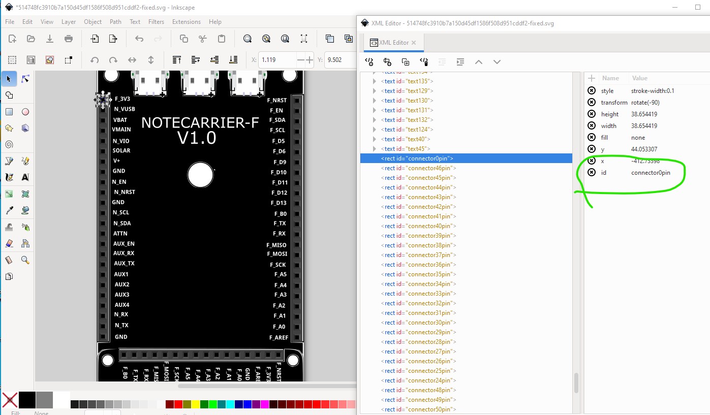This screenshot has width=710, height=415.
Task: Expand the text45 node
Action: [375, 149]
